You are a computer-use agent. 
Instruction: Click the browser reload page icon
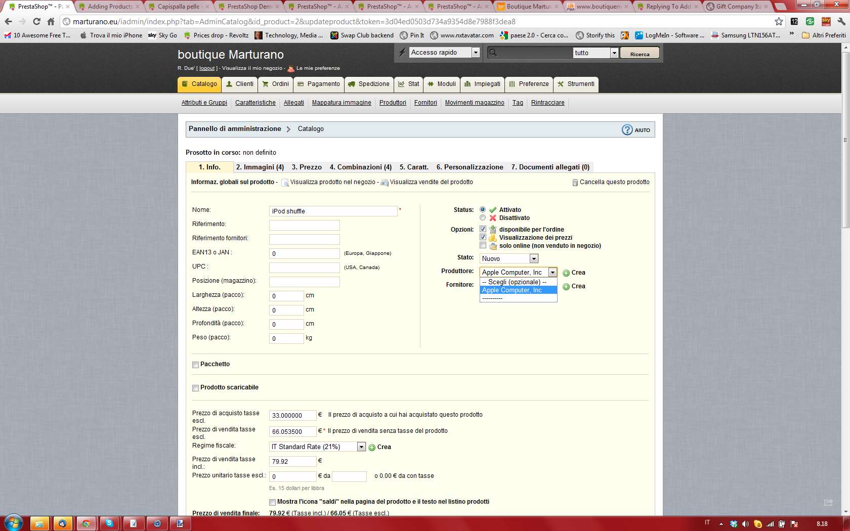(x=36, y=22)
